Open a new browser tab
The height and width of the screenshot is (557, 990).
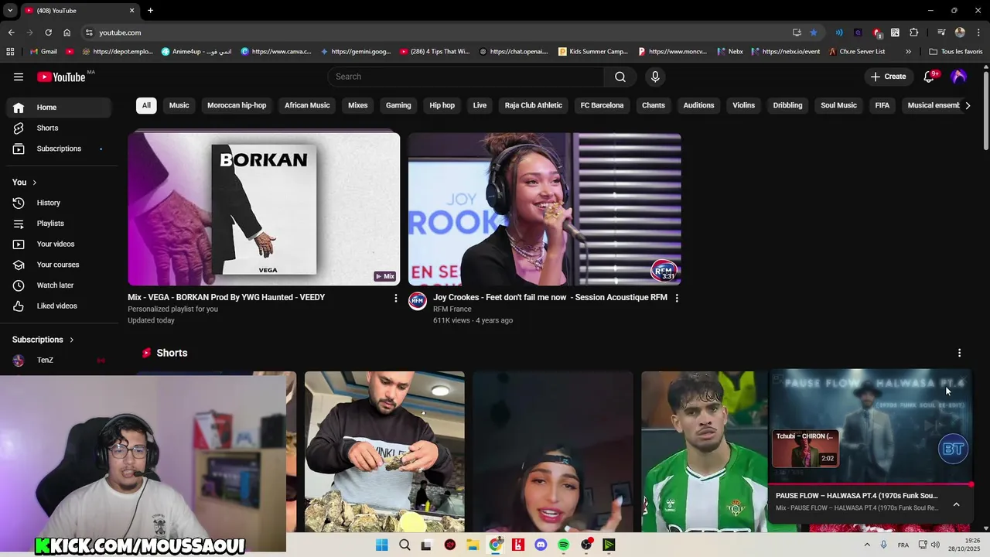click(150, 10)
